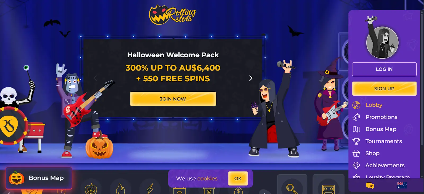The image size is (424, 194).
Task: Open Promotions in side menu
Action: click(x=381, y=117)
